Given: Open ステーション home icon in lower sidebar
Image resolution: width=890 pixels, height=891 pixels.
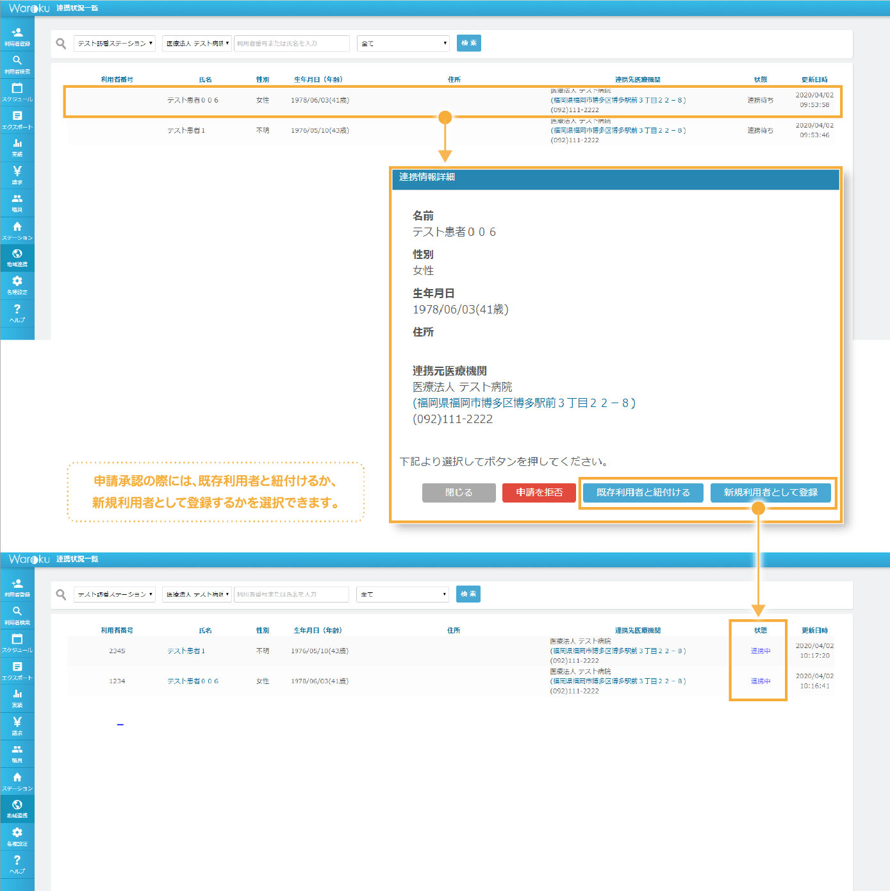Looking at the screenshot, I should [x=17, y=781].
